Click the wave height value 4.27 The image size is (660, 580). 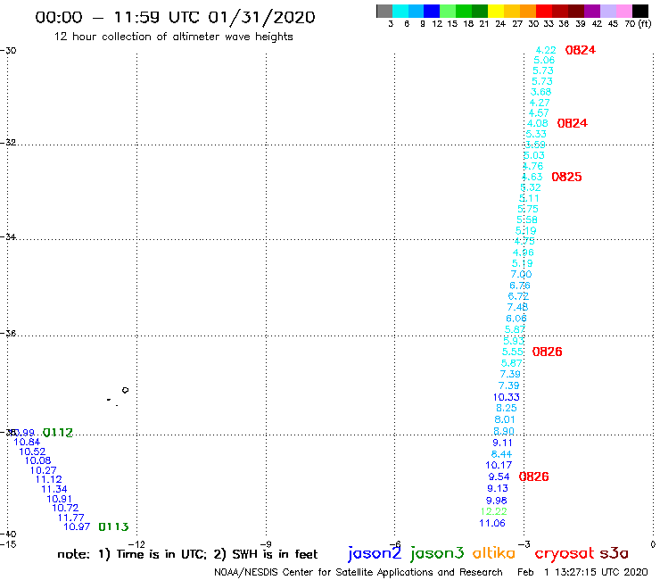[x=540, y=103]
